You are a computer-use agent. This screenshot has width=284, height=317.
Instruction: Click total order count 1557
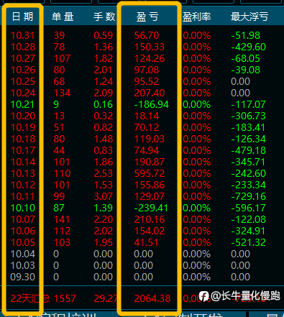pos(65,298)
